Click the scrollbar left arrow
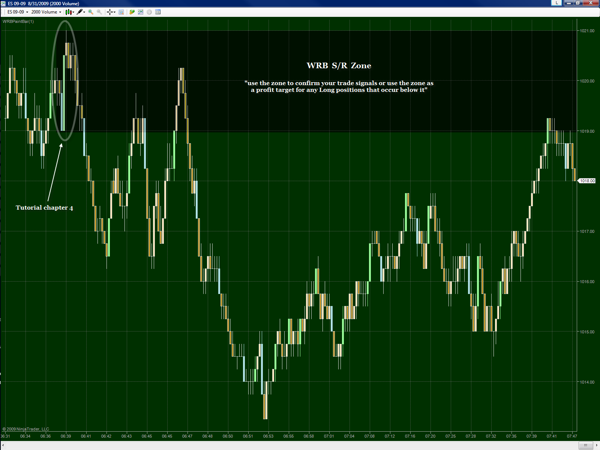Screen dimensions: 600x450 pyautogui.click(x=3, y=445)
